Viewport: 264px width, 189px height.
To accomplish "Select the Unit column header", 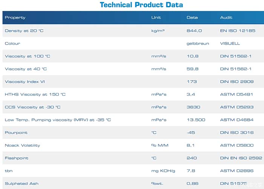I will pos(156,18).
